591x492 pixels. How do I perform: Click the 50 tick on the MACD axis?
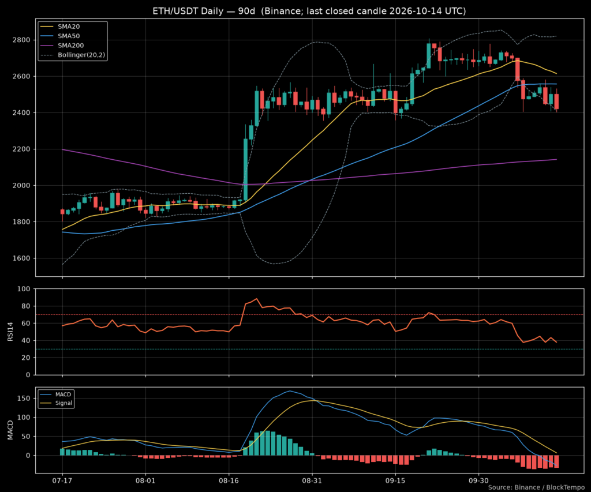tap(27, 437)
